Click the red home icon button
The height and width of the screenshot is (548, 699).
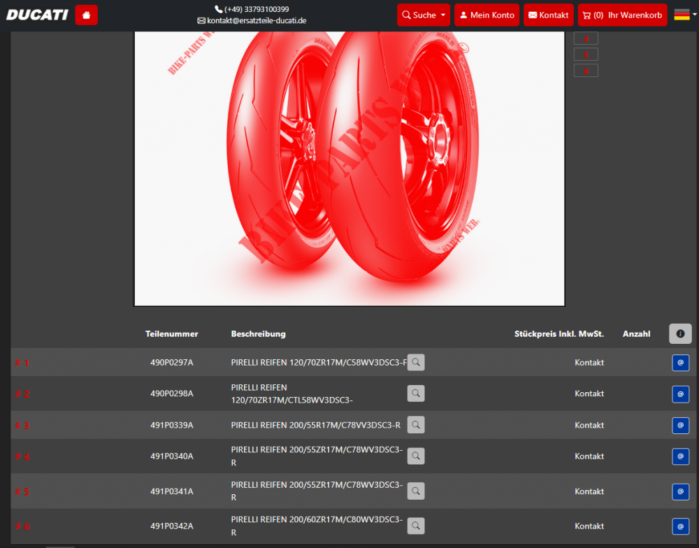pyautogui.click(x=86, y=15)
